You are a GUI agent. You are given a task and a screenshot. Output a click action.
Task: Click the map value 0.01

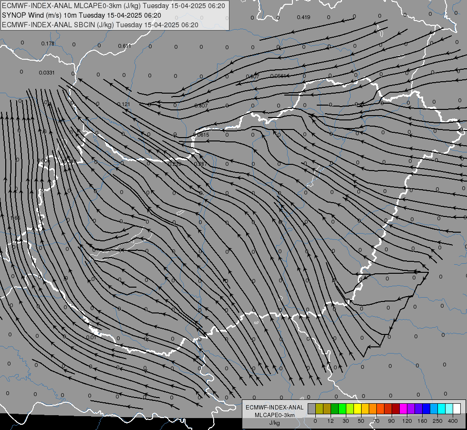(91, 337)
